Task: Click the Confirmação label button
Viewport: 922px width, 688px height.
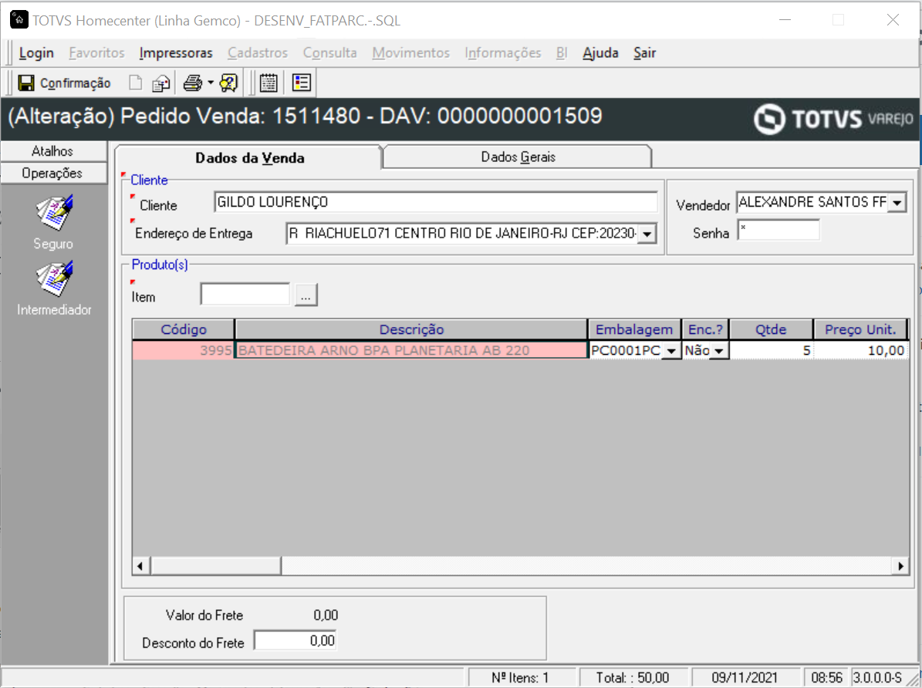Action: (x=76, y=83)
